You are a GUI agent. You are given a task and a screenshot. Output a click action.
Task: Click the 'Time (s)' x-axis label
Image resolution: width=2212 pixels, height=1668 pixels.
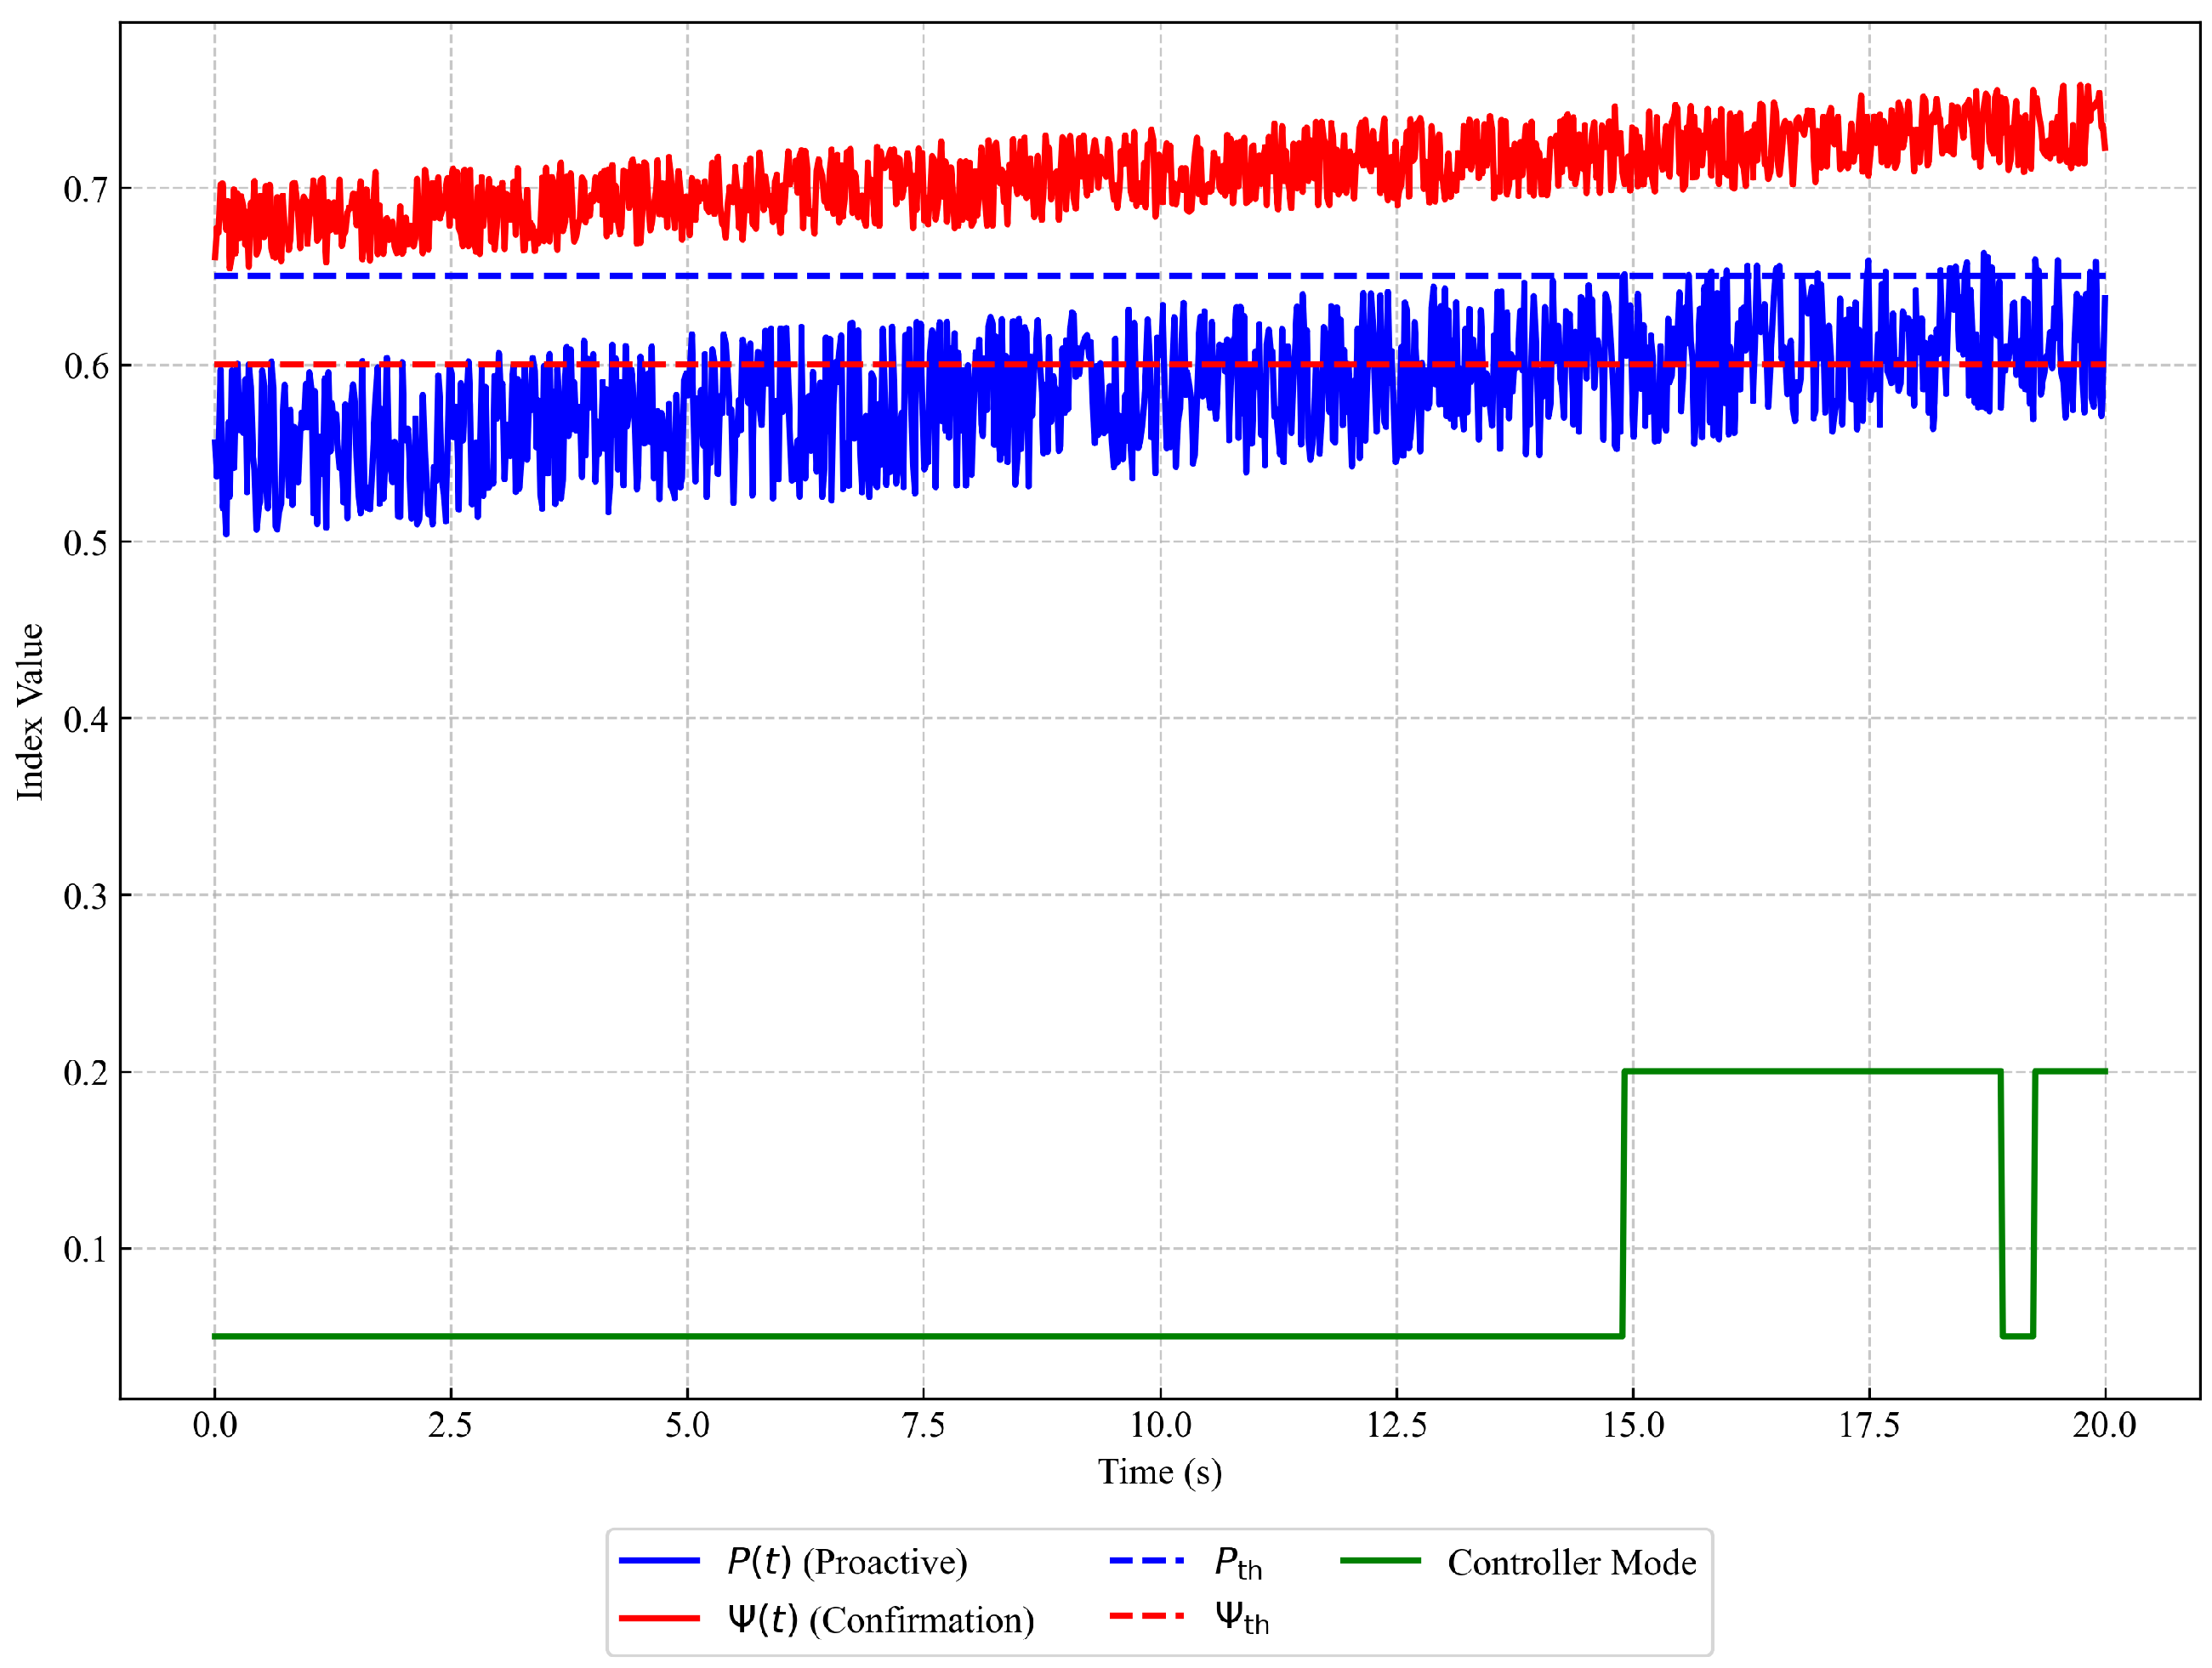[1159, 1472]
